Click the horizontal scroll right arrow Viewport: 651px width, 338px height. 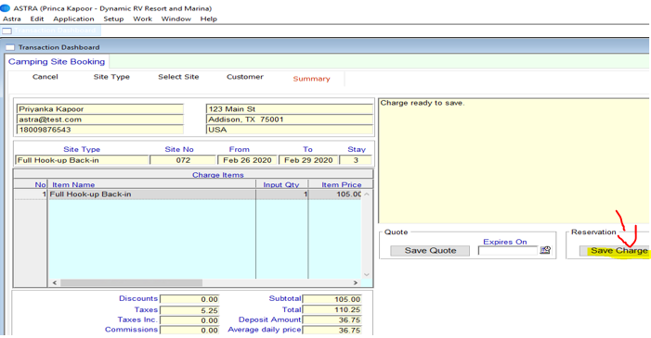(x=356, y=283)
